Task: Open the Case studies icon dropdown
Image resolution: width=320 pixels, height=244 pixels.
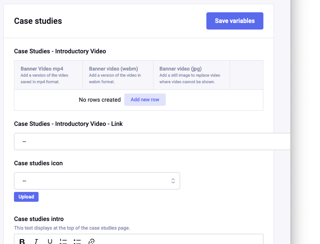Action: pyautogui.click(x=97, y=181)
